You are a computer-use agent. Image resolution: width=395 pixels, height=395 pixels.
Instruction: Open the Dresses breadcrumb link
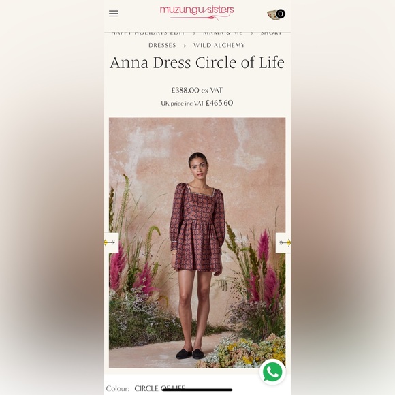pyautogui.click(x=162, y=45)
